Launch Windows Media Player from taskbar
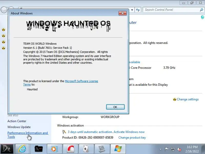 54,149
